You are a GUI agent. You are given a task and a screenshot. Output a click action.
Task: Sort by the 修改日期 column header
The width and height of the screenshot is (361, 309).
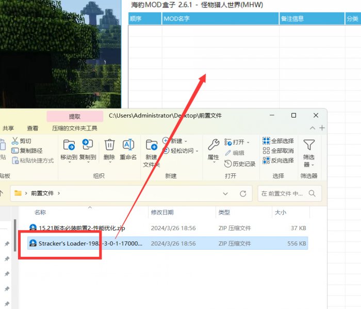point(162,212)
